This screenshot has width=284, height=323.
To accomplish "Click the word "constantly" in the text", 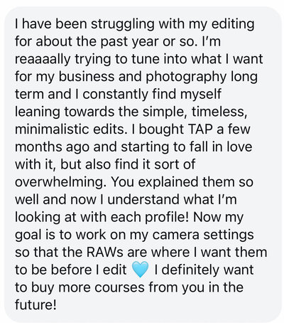I will [115, 95].
